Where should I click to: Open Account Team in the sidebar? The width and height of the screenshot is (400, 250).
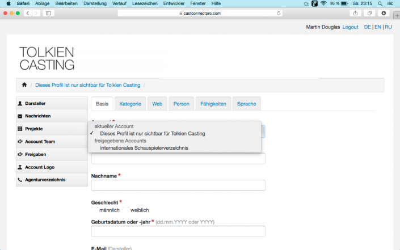52,141
